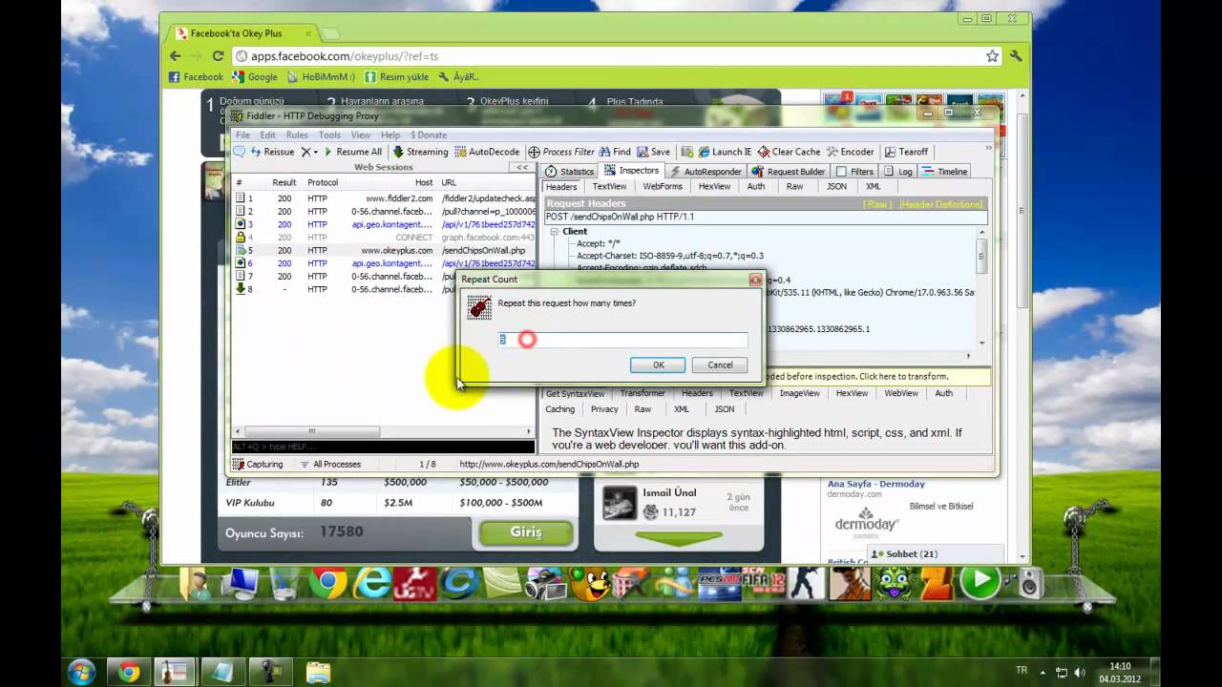The width and height of the screenshot is (1222, 687).
Task: Click the Chrome taskbar button
Action: (129, 673)
